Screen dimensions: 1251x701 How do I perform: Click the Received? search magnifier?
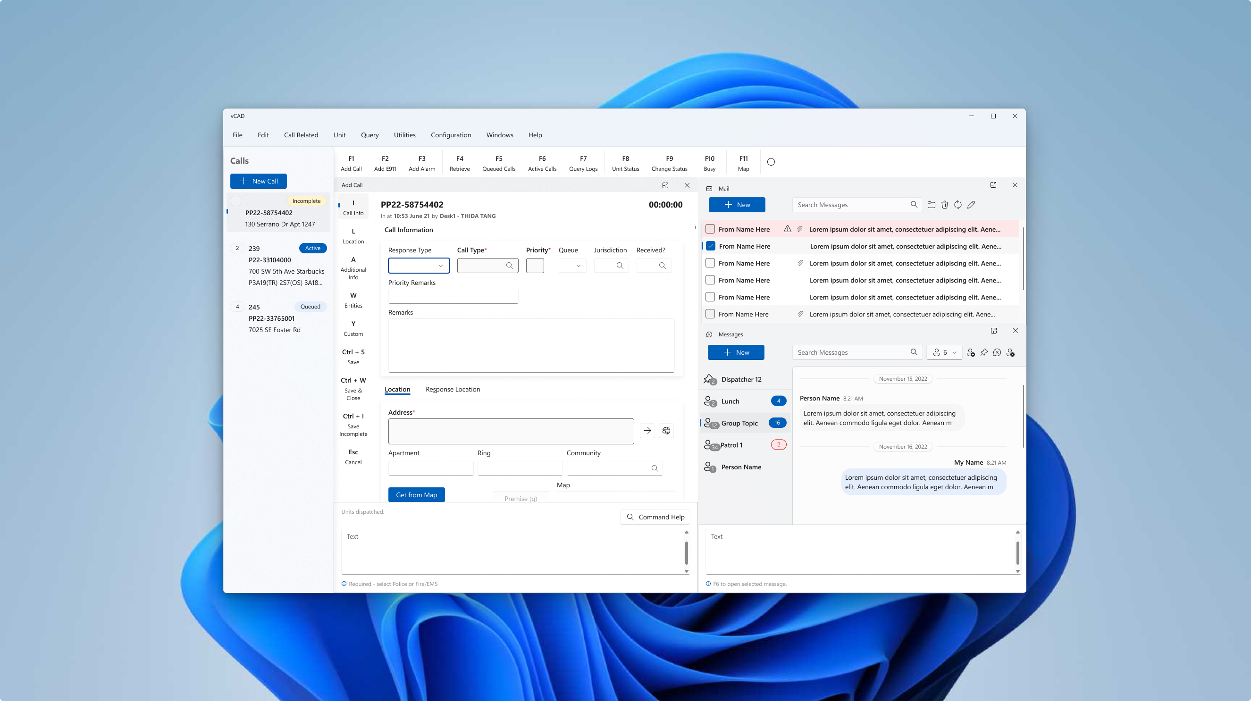point(663,266)
